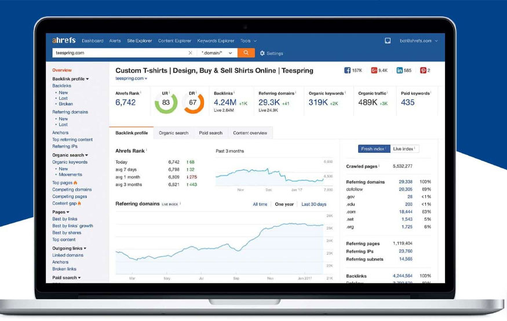507x321 pixels.
Task: Collapse the Organic search sidebar section
Action: [70, 155]
